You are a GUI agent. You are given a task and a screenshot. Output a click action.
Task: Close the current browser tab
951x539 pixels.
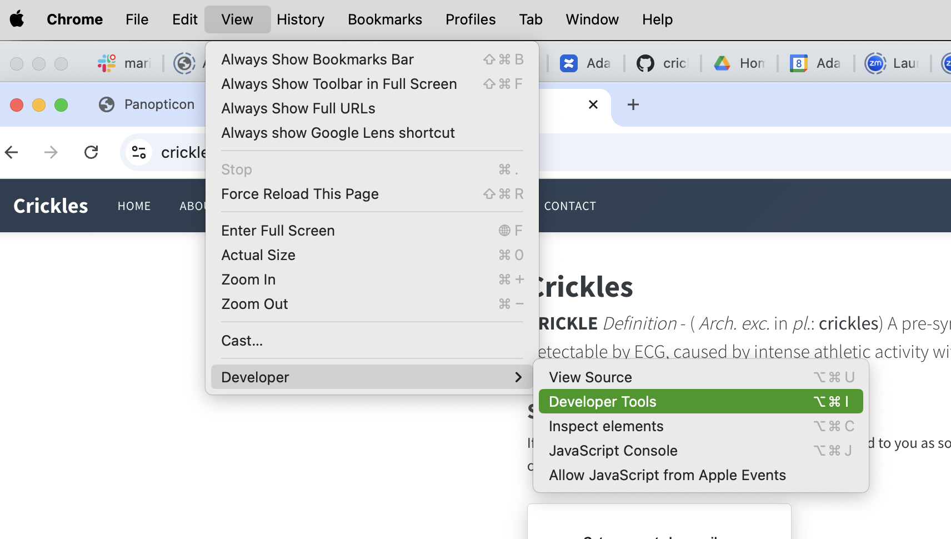(x=593, y=104)
